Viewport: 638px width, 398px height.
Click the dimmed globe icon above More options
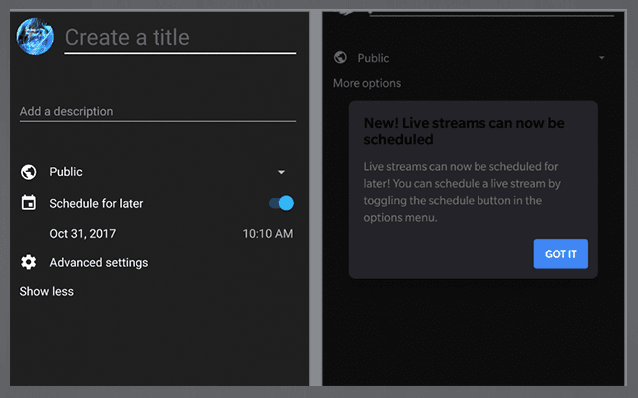click(341, 58)
